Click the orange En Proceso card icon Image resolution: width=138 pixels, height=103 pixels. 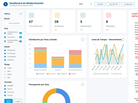(x=57, y=15)
